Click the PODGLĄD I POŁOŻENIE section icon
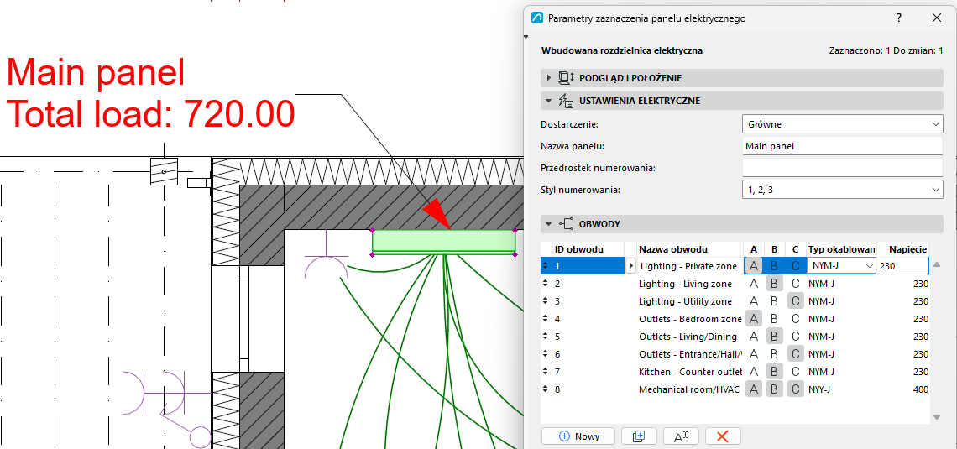The image size is (957, 449). [566, 78]
